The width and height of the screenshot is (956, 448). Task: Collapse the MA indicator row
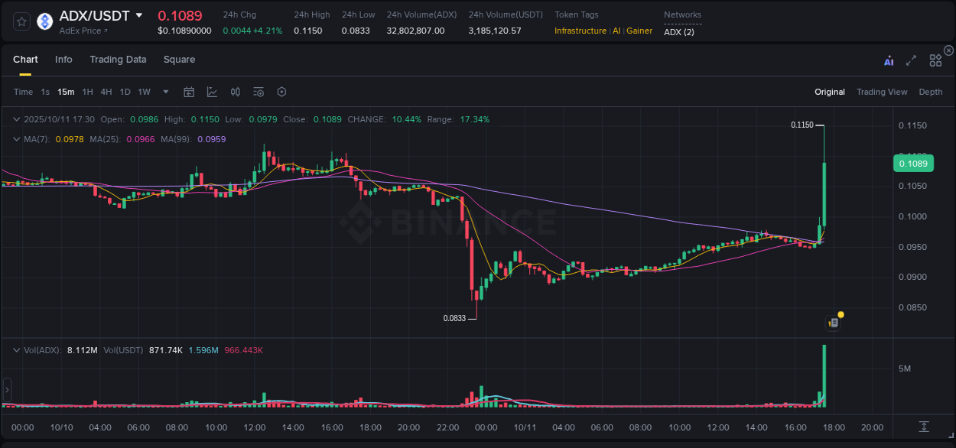[16, 139]
